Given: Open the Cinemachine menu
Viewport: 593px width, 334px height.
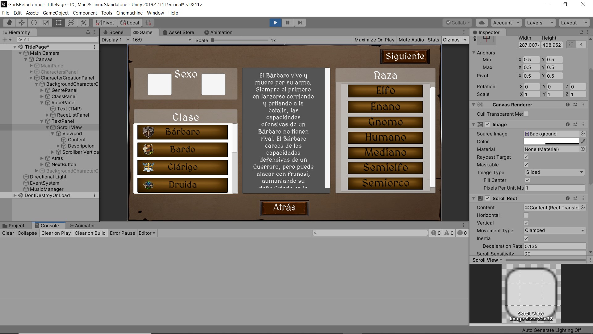Looking at the screenshot, I should coord(129,13).
